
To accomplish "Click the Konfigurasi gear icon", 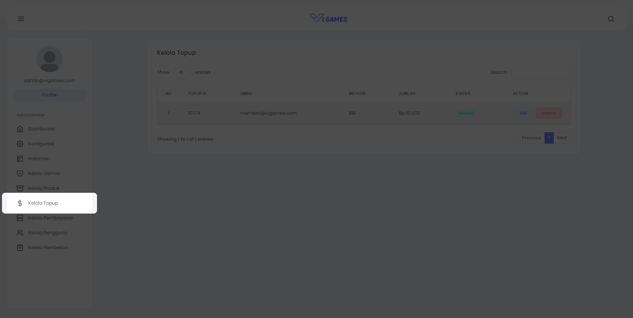I will (20, 144).
